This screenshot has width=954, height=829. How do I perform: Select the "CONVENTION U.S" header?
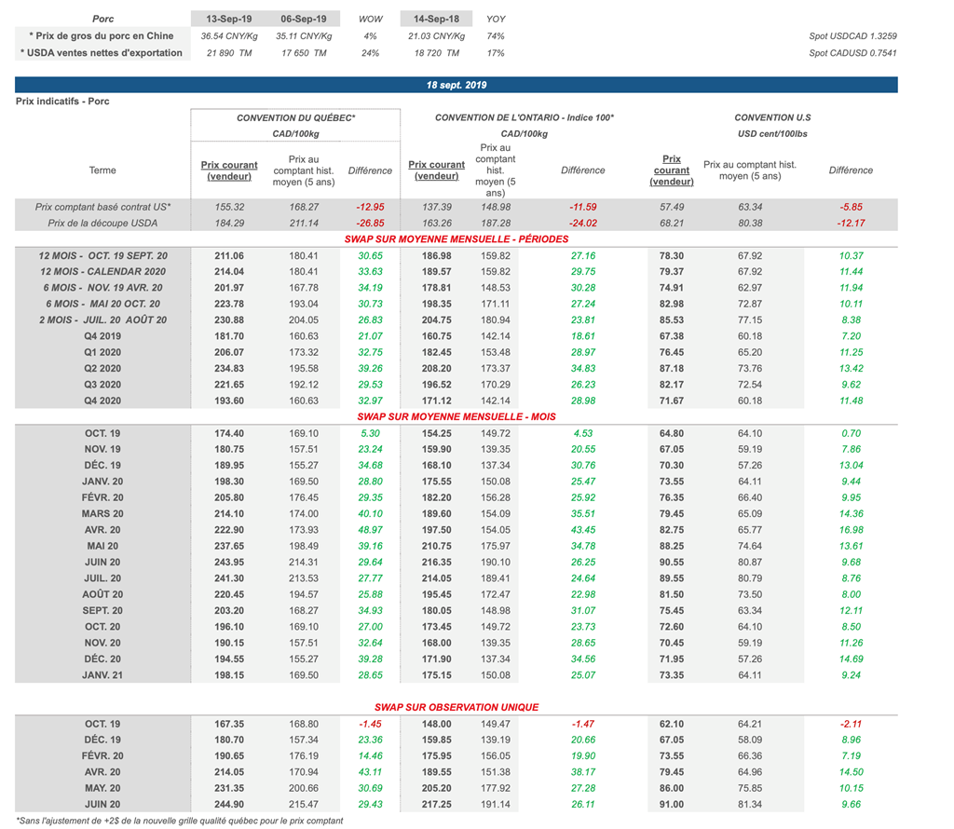point(772,118)
